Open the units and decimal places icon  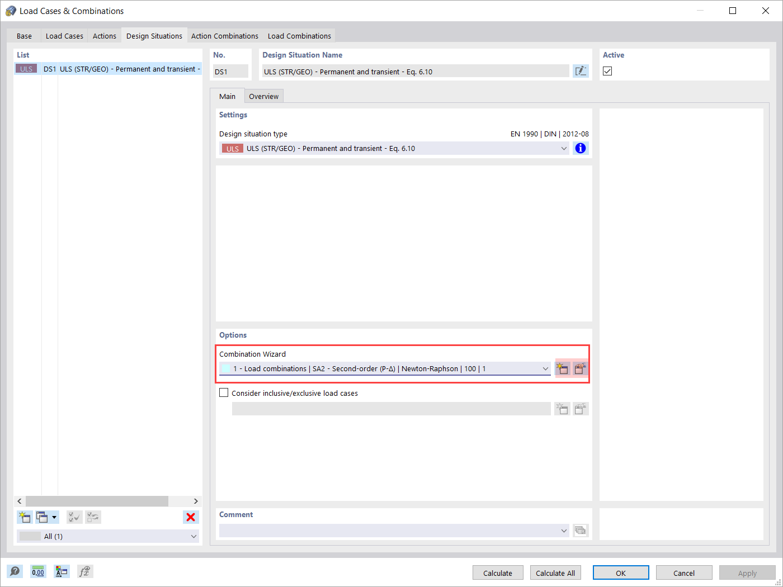38,571
